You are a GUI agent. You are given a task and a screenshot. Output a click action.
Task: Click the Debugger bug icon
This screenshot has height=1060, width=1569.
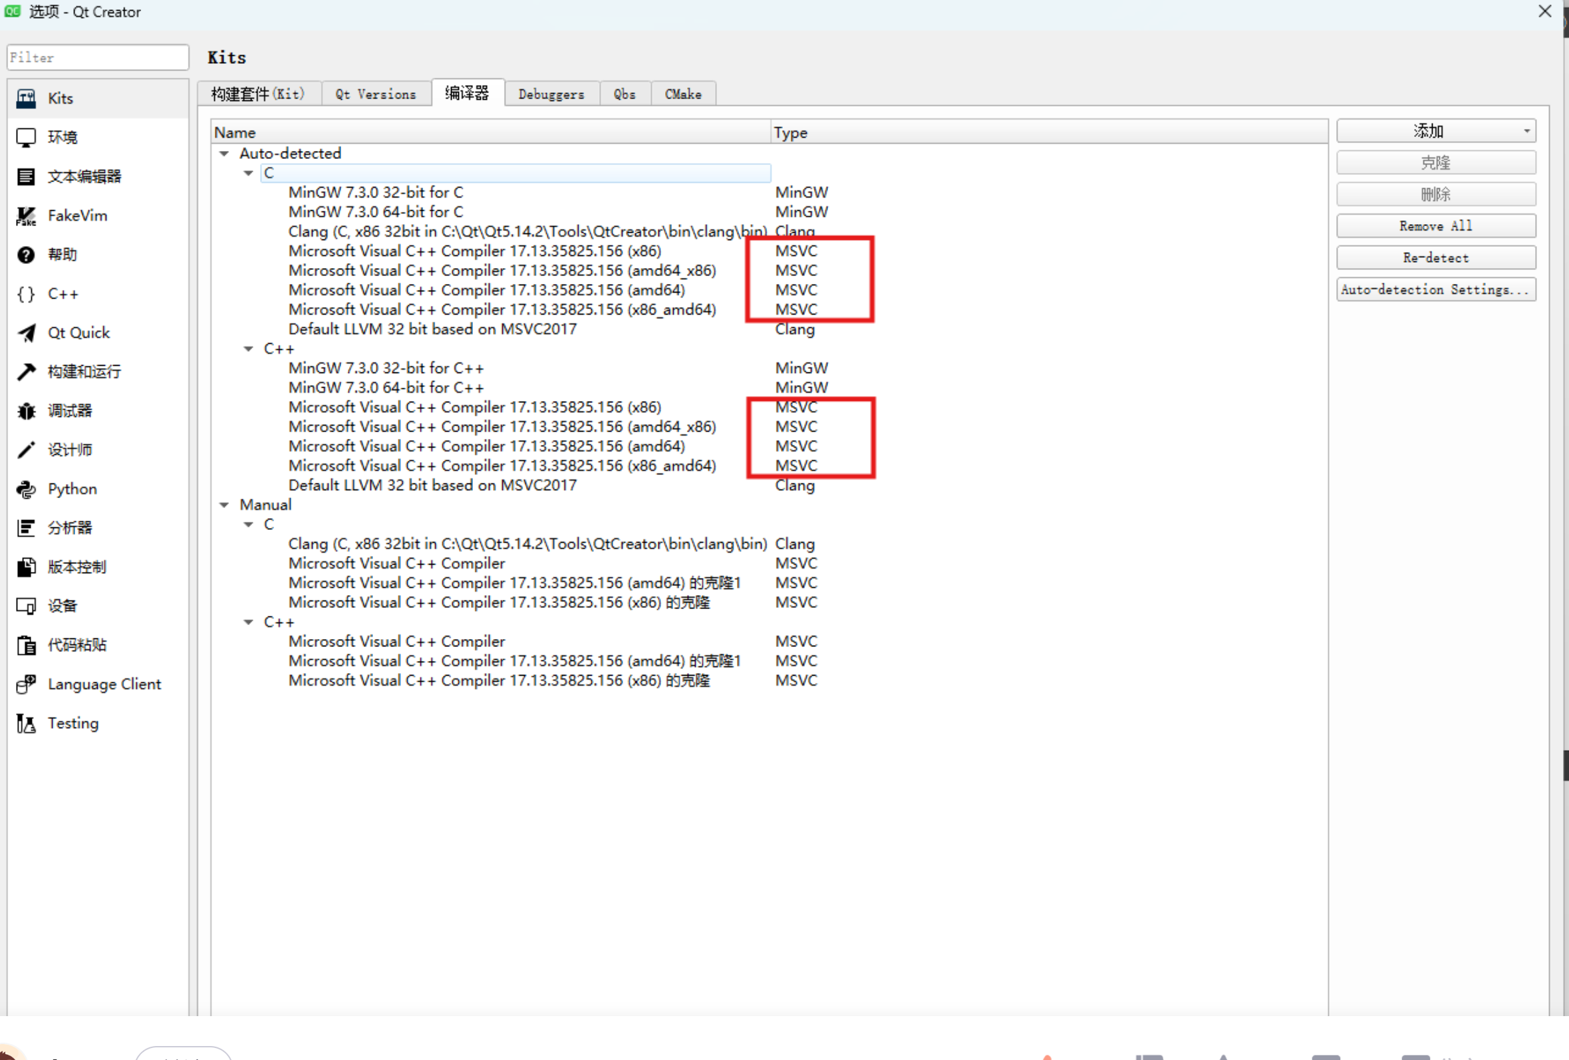click(x=26, y=411)
